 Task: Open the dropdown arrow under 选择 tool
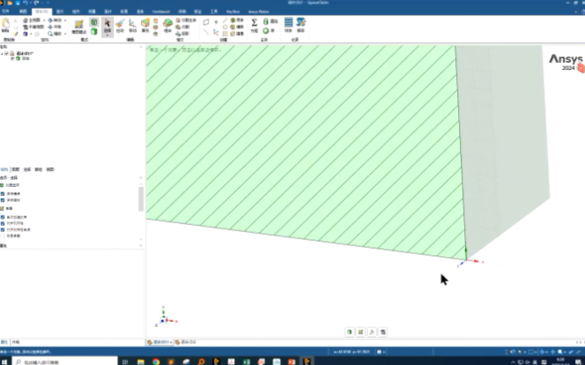107,35
